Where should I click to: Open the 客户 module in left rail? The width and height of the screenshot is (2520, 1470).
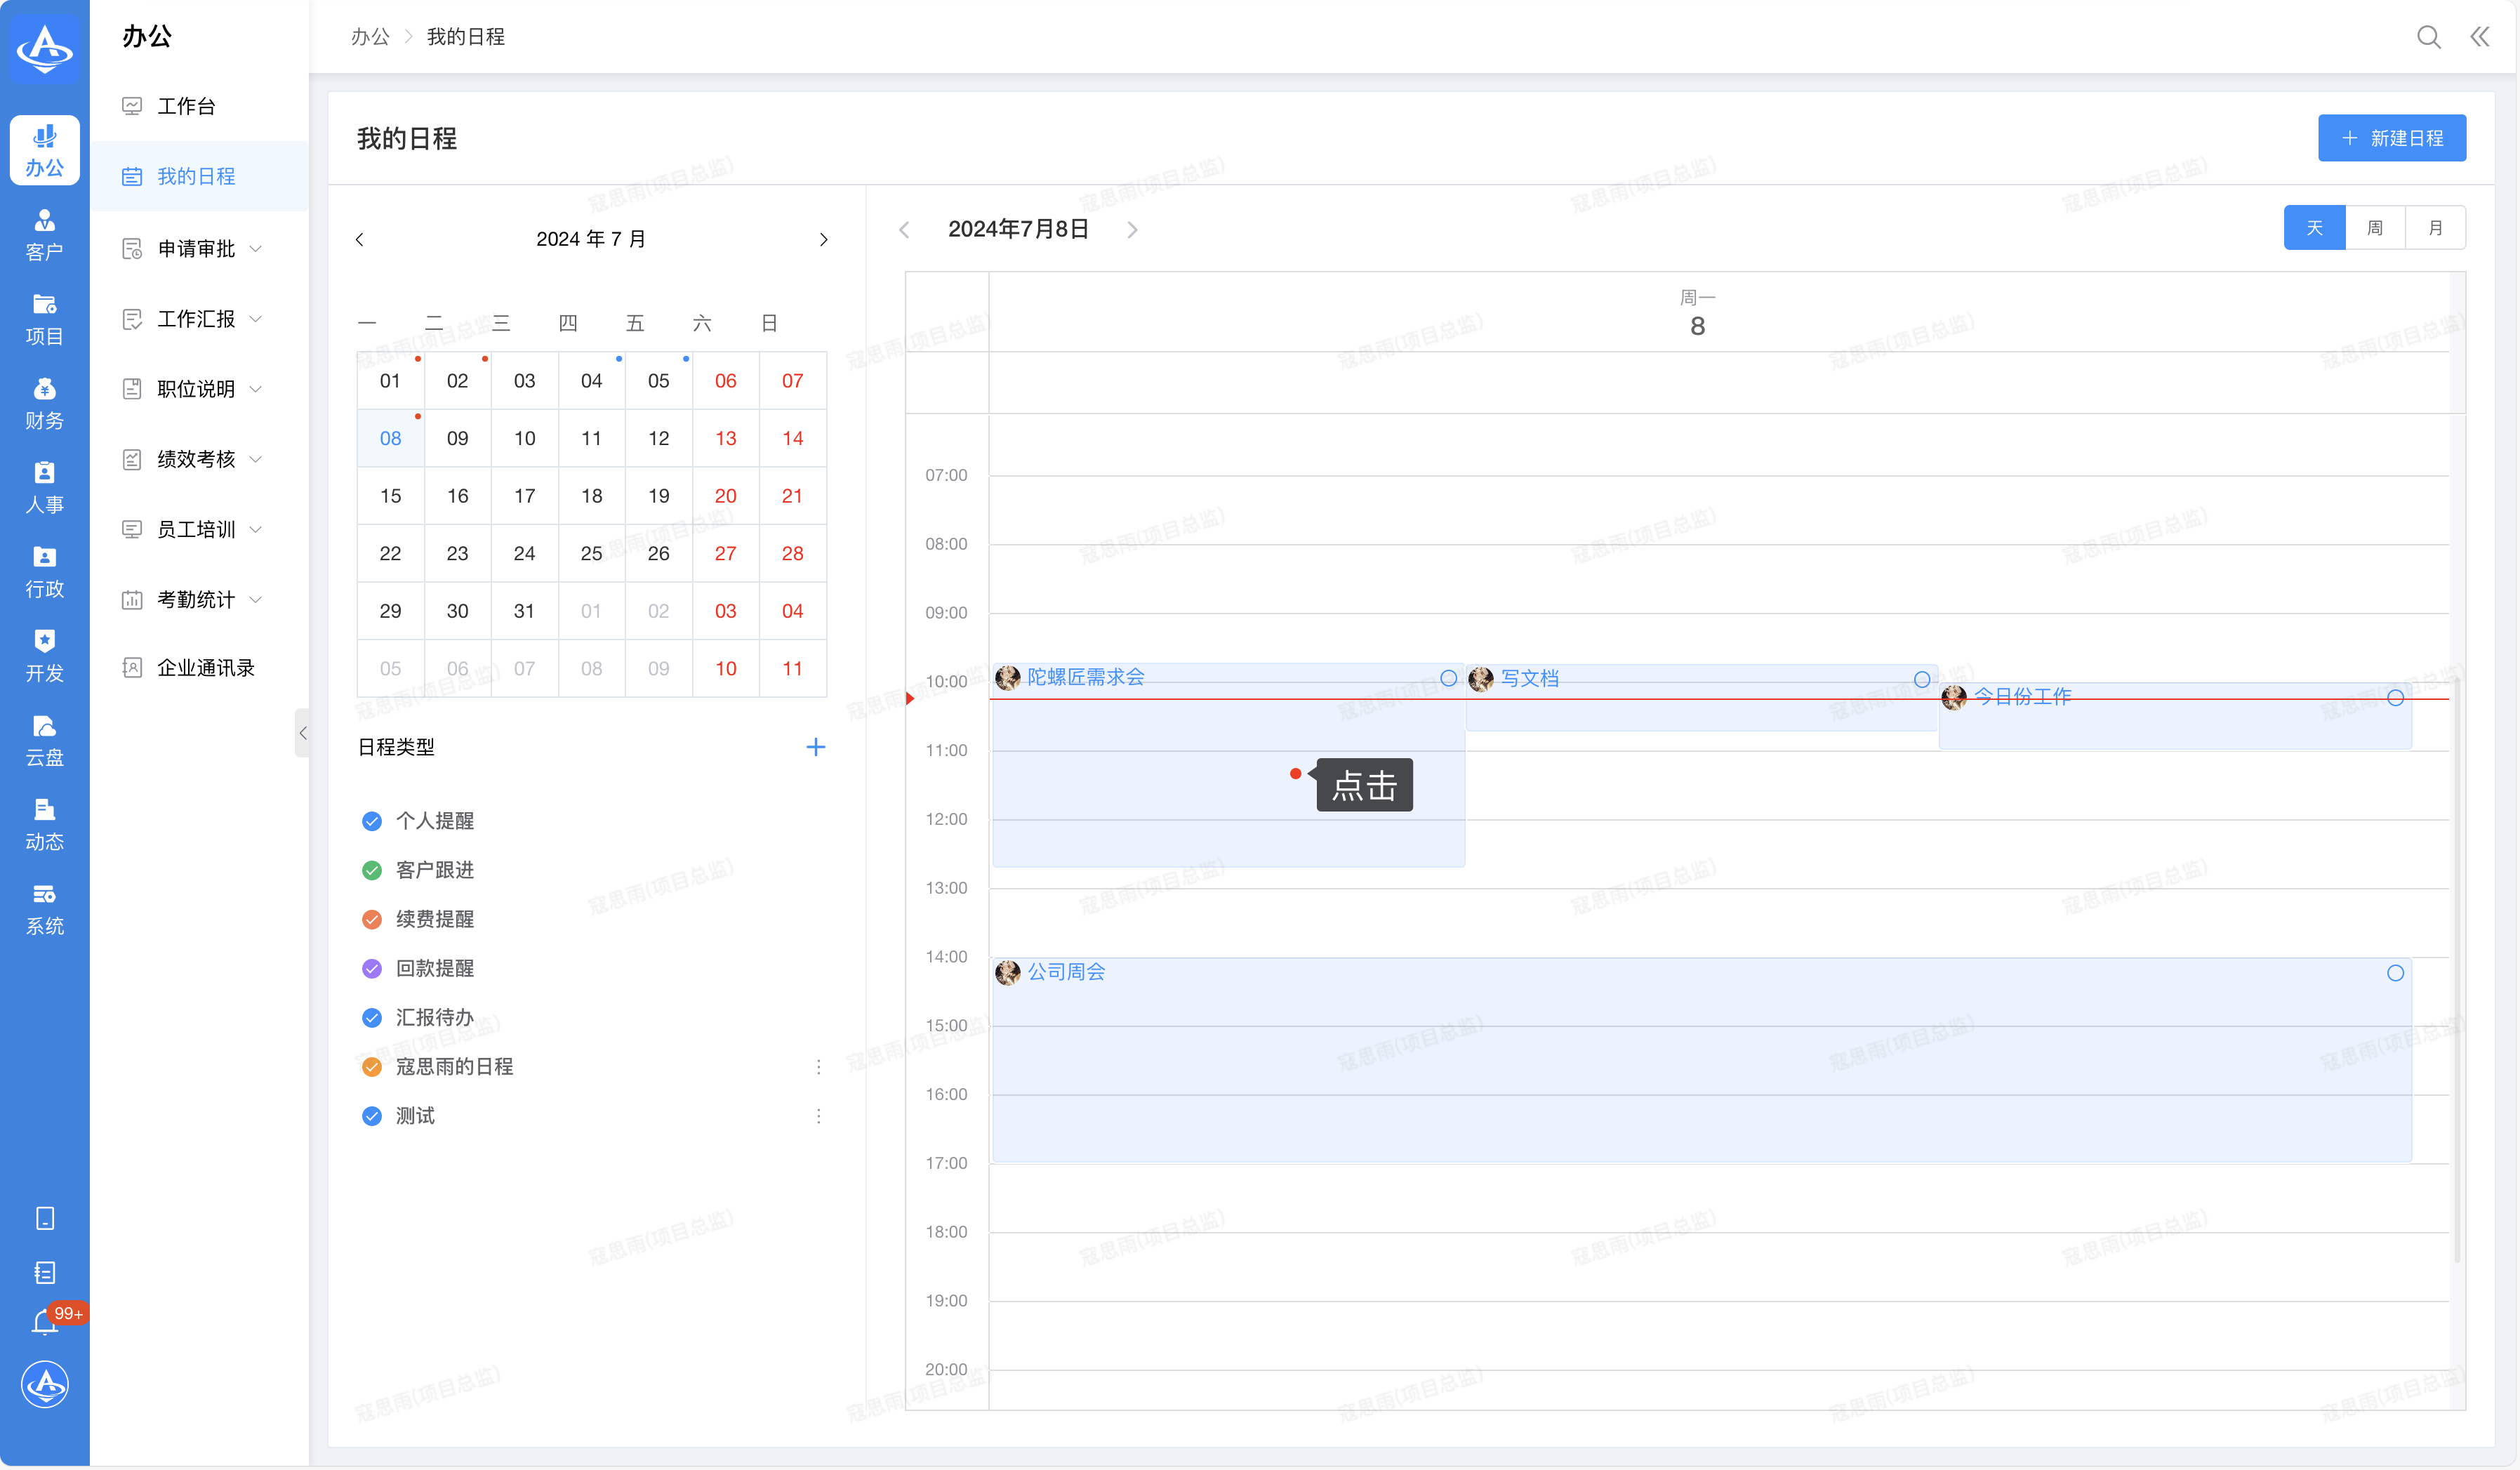[x=44, y=235]
